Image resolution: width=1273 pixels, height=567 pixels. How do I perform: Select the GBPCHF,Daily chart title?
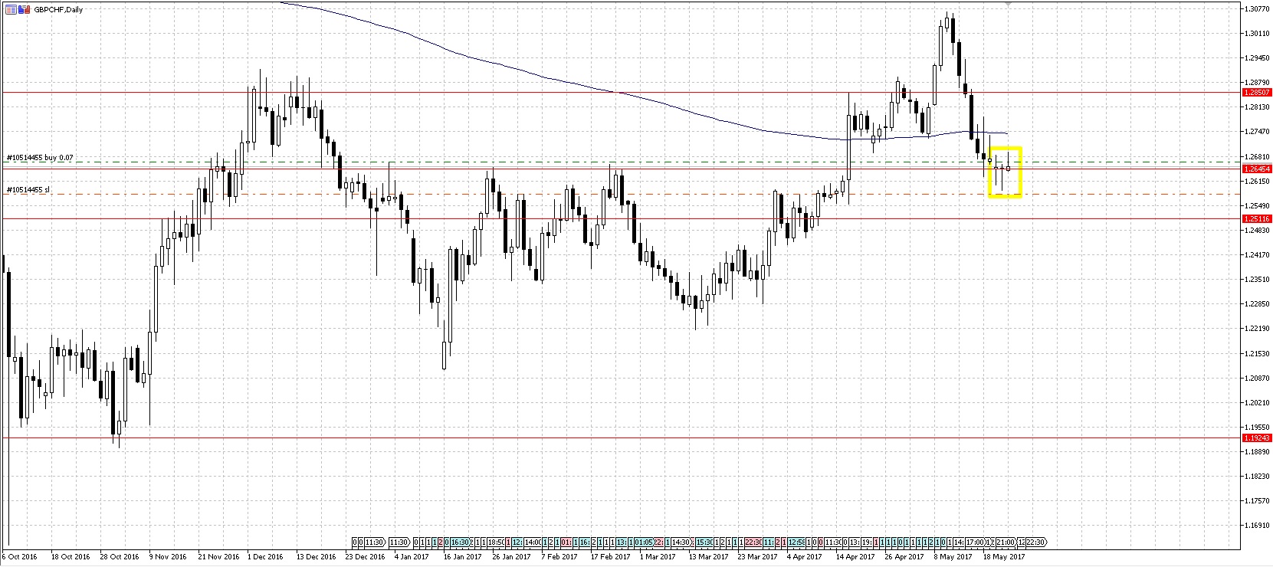pyautogui.click(x=58, y=10)
